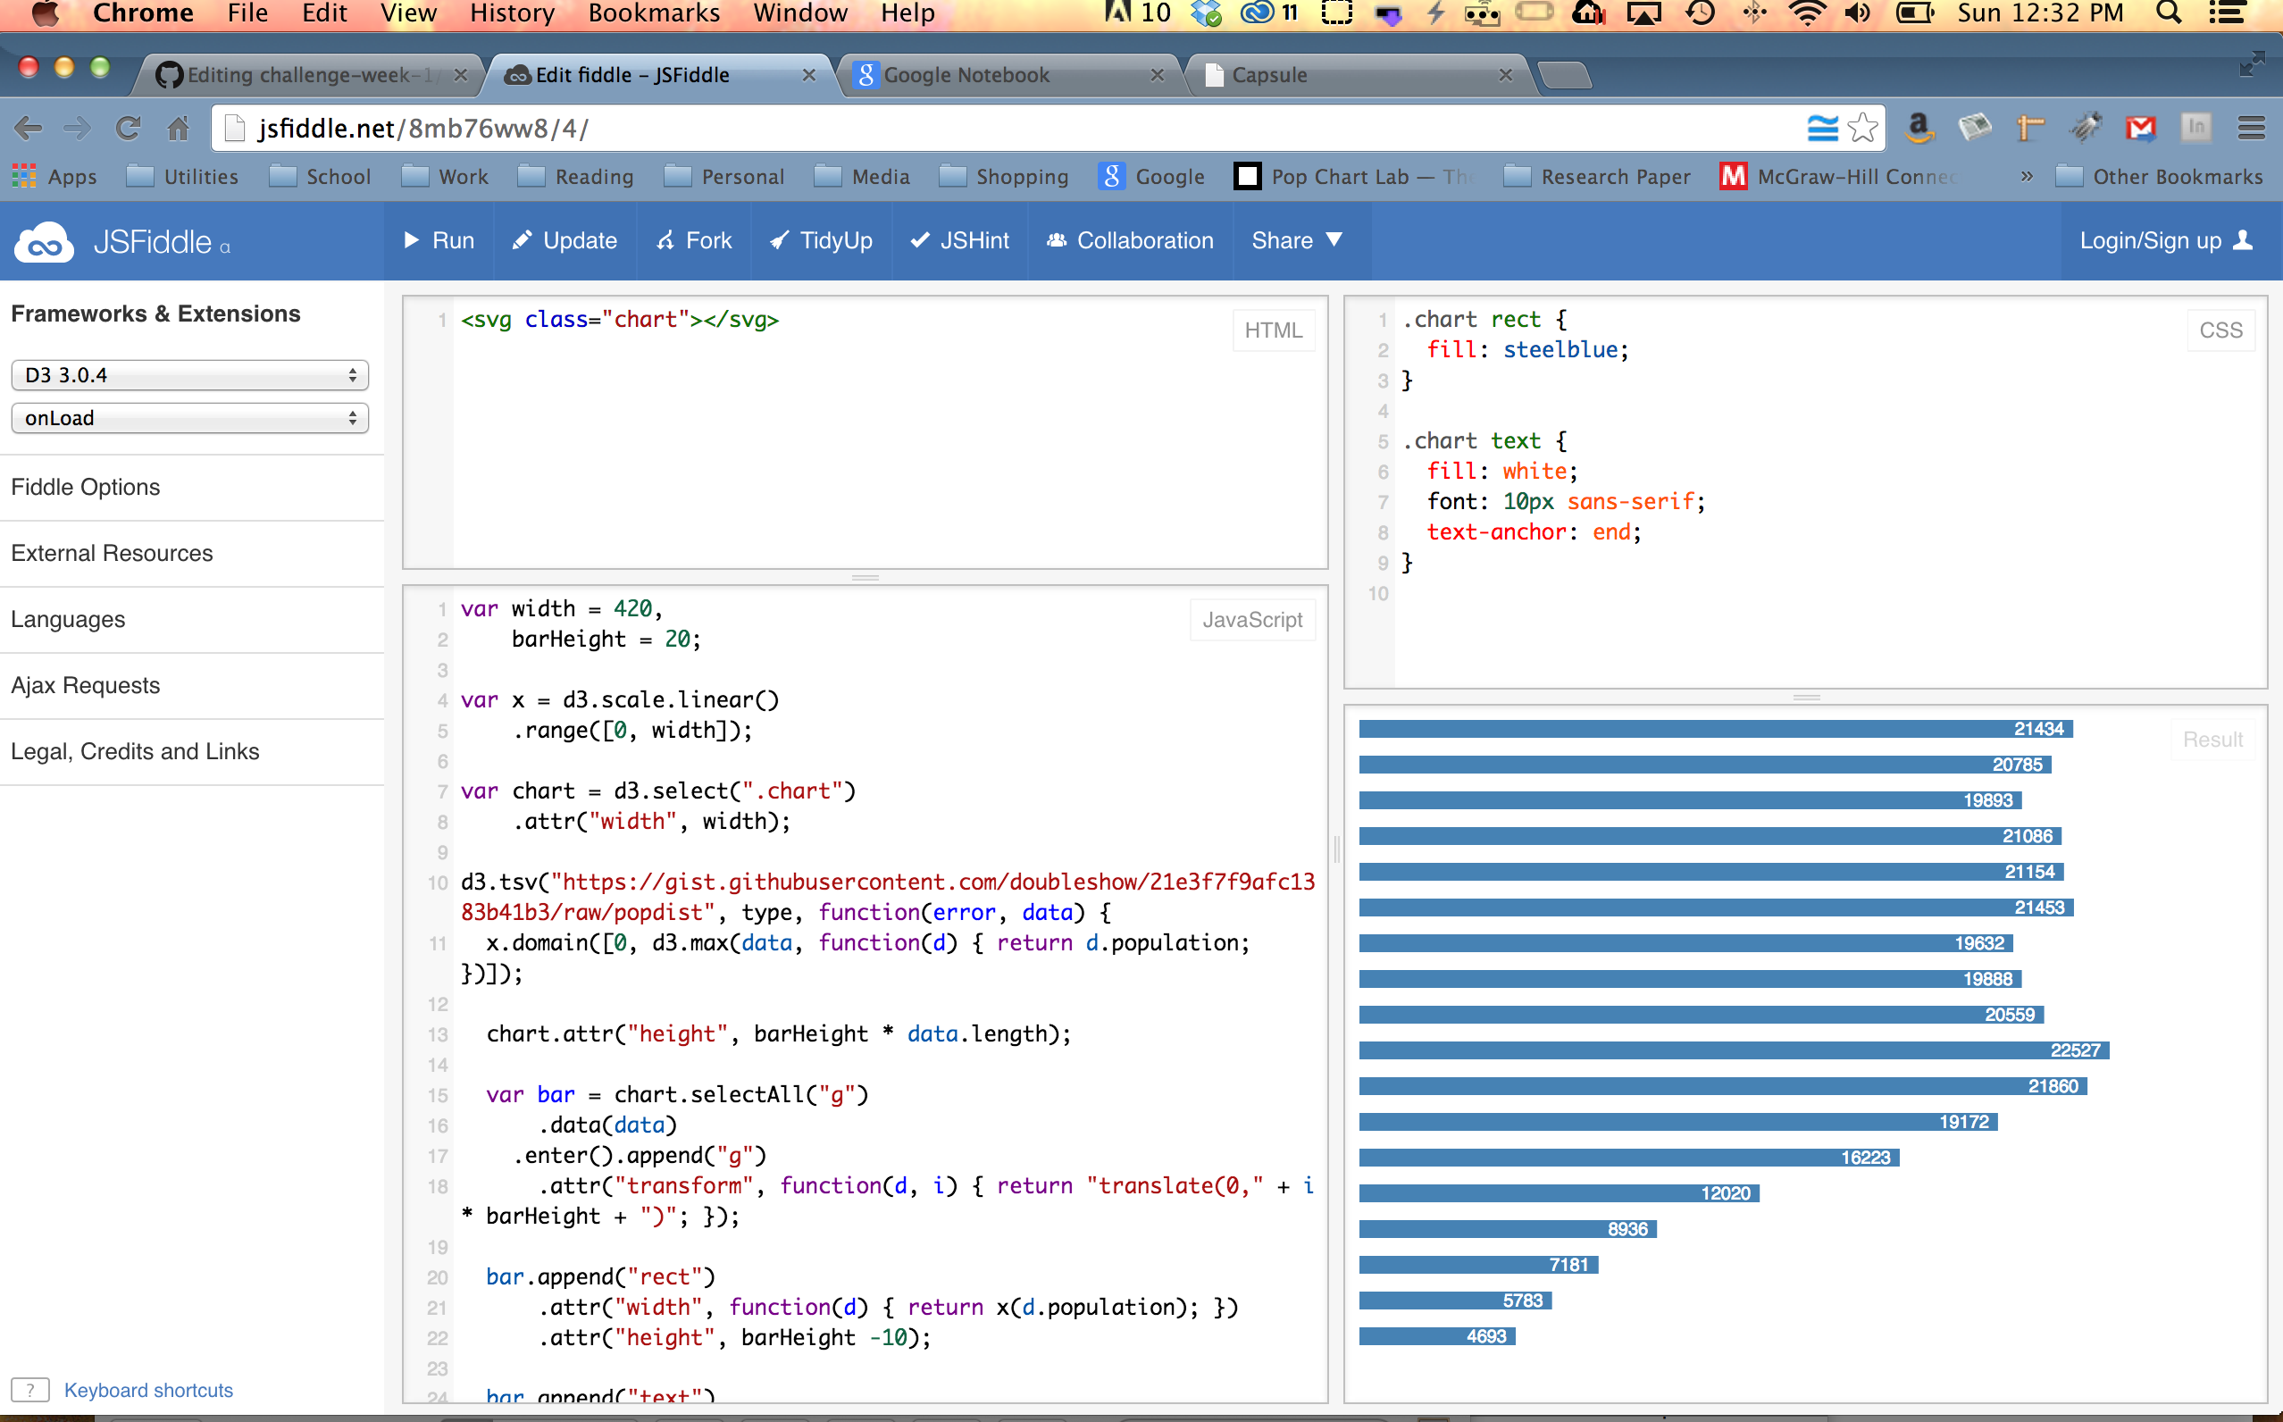The image size is (2283, 1422).
Task: Click the Result panel label
Action: tap(2212, 740)
